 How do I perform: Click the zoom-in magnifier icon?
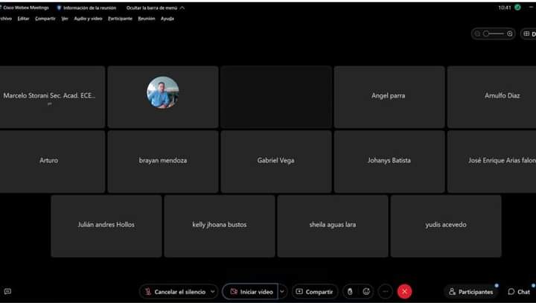tap(510, 34)
